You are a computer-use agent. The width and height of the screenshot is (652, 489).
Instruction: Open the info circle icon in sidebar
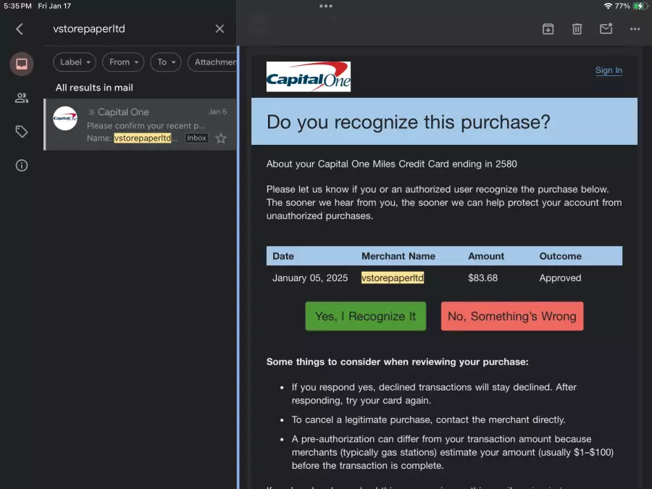coord(22,165)
